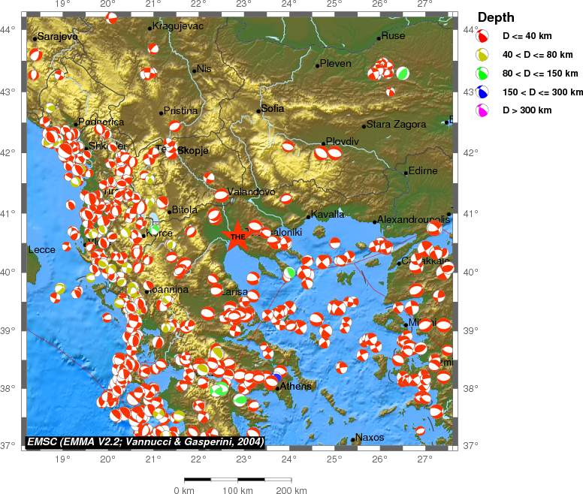Click the Naxos city label

pos(369,437)
